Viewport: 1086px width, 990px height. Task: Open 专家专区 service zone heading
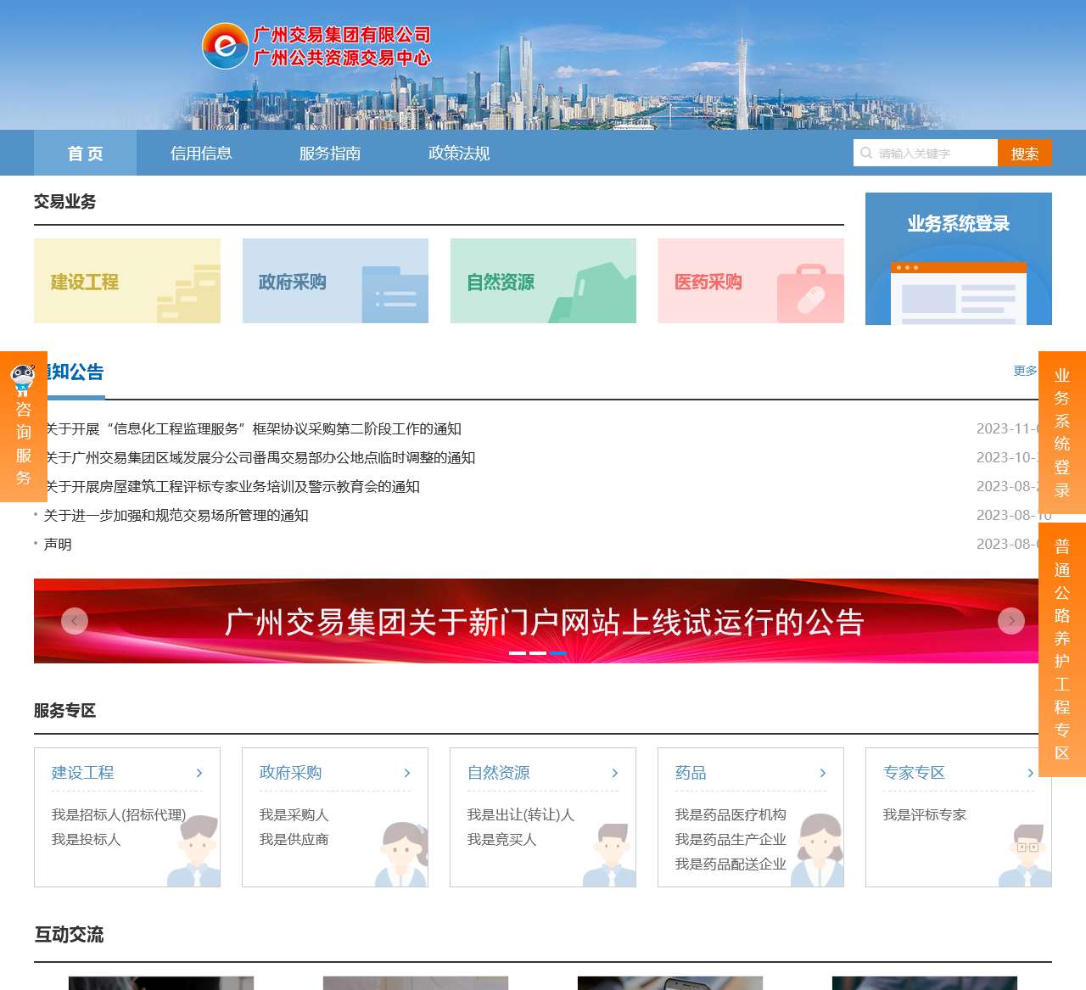click(x=915, y=773)
